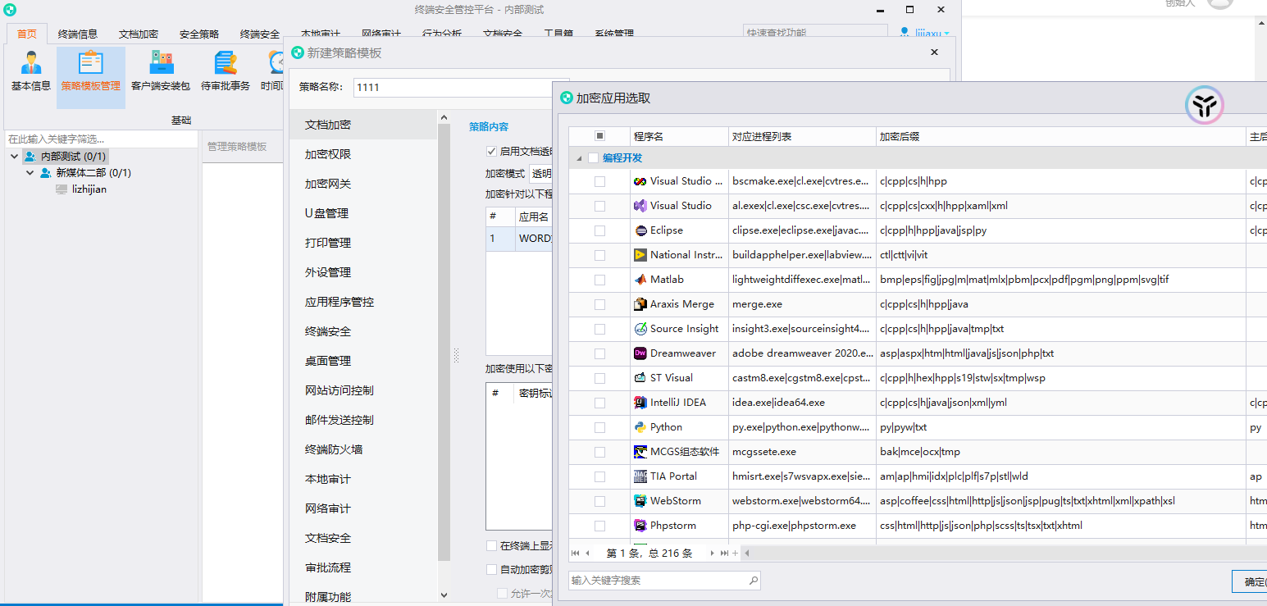Select 打印管理 in policy category list
Screen dimensions: 1267x606
click(x=363, y=243)
